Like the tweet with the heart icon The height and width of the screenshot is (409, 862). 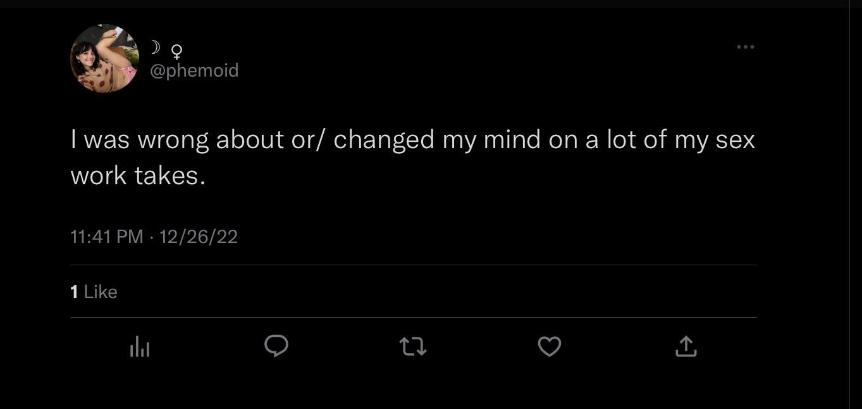549,346
